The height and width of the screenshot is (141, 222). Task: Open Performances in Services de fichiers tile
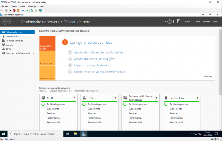point(135,118)
